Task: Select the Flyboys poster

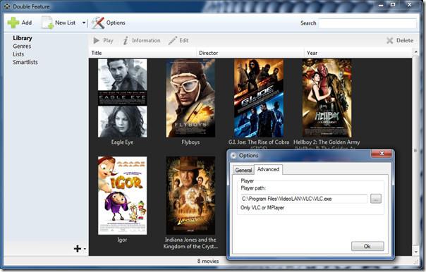Action: pos(190,98)
